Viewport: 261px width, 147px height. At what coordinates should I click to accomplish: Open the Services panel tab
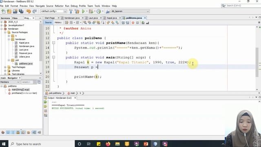coord(5,18)
